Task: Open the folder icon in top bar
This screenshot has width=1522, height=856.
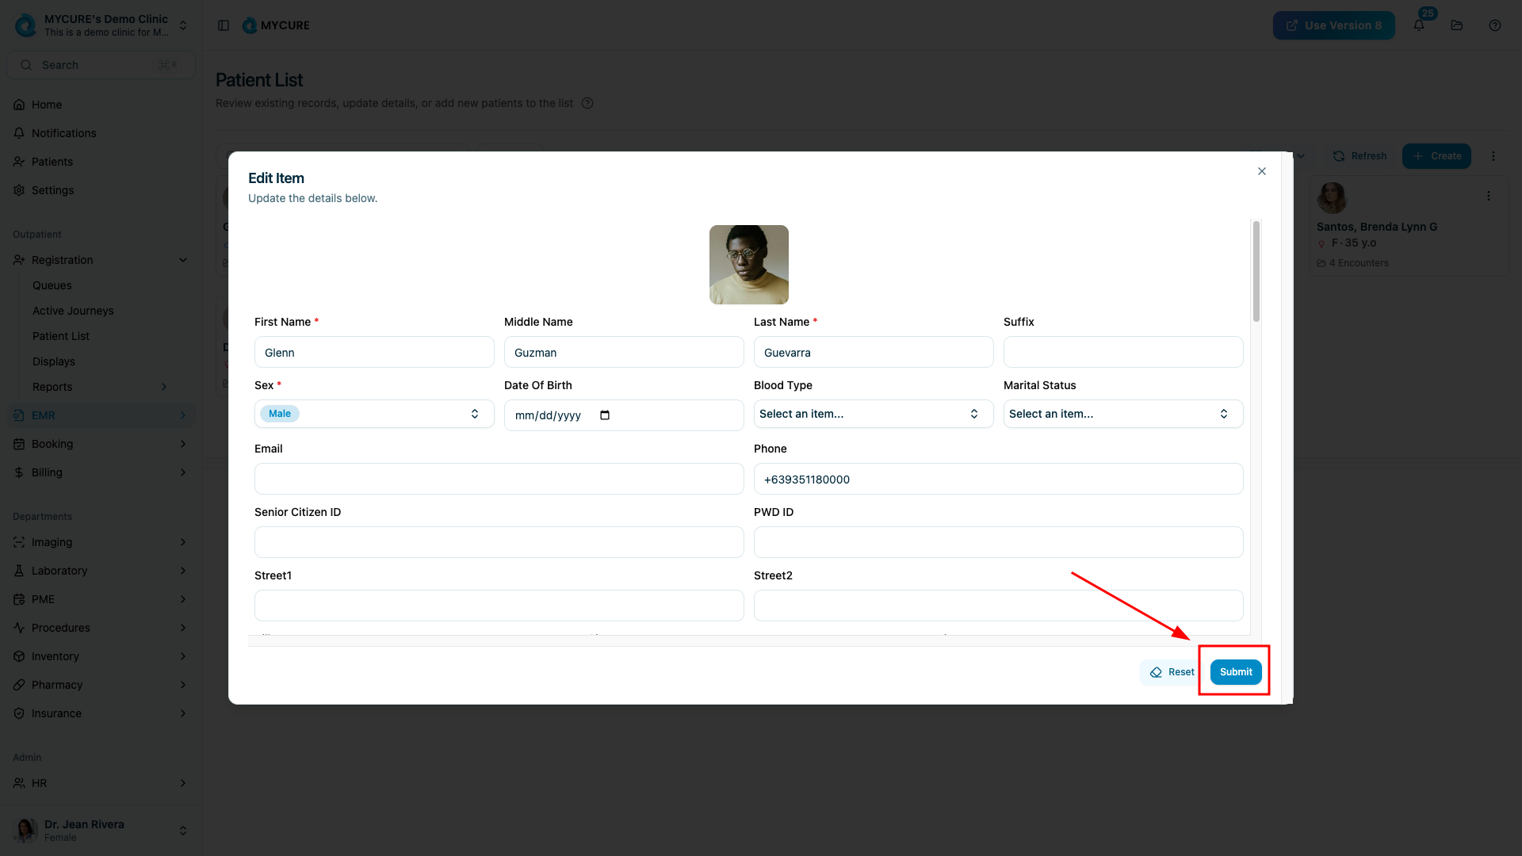Action: pos(1457,25)
